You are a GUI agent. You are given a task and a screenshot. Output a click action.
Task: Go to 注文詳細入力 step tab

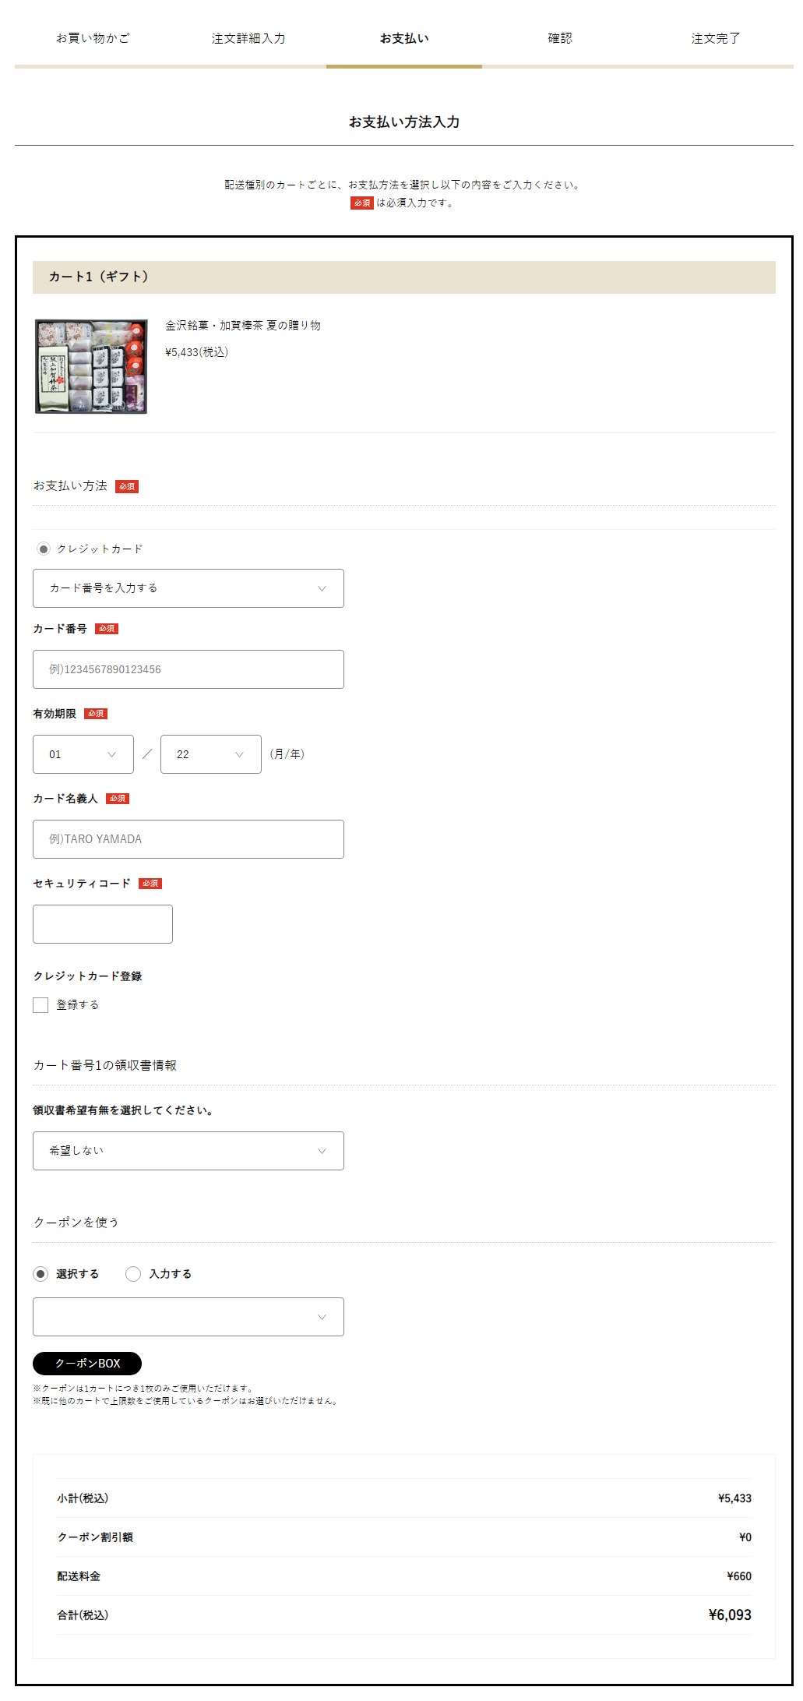pos(248,38)
